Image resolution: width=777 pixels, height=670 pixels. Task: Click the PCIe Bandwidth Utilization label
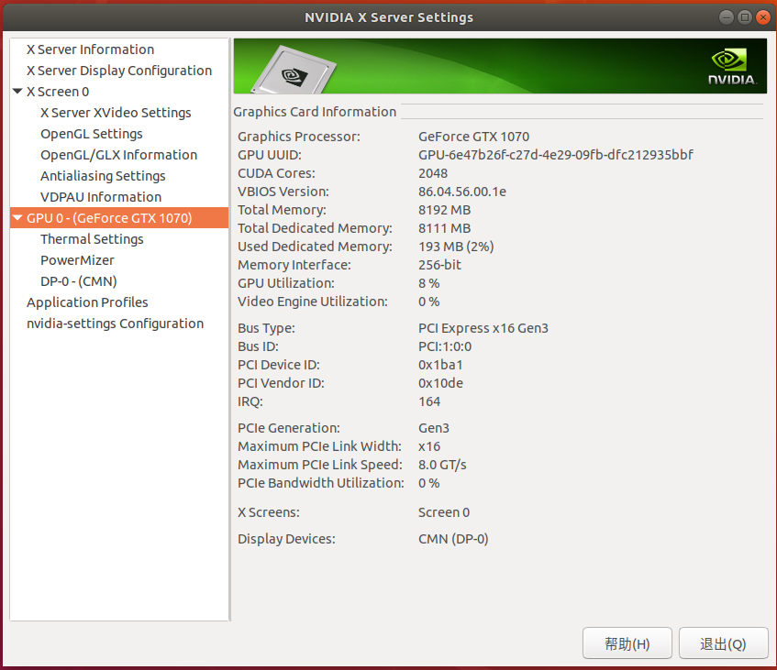tap(320, 483)
